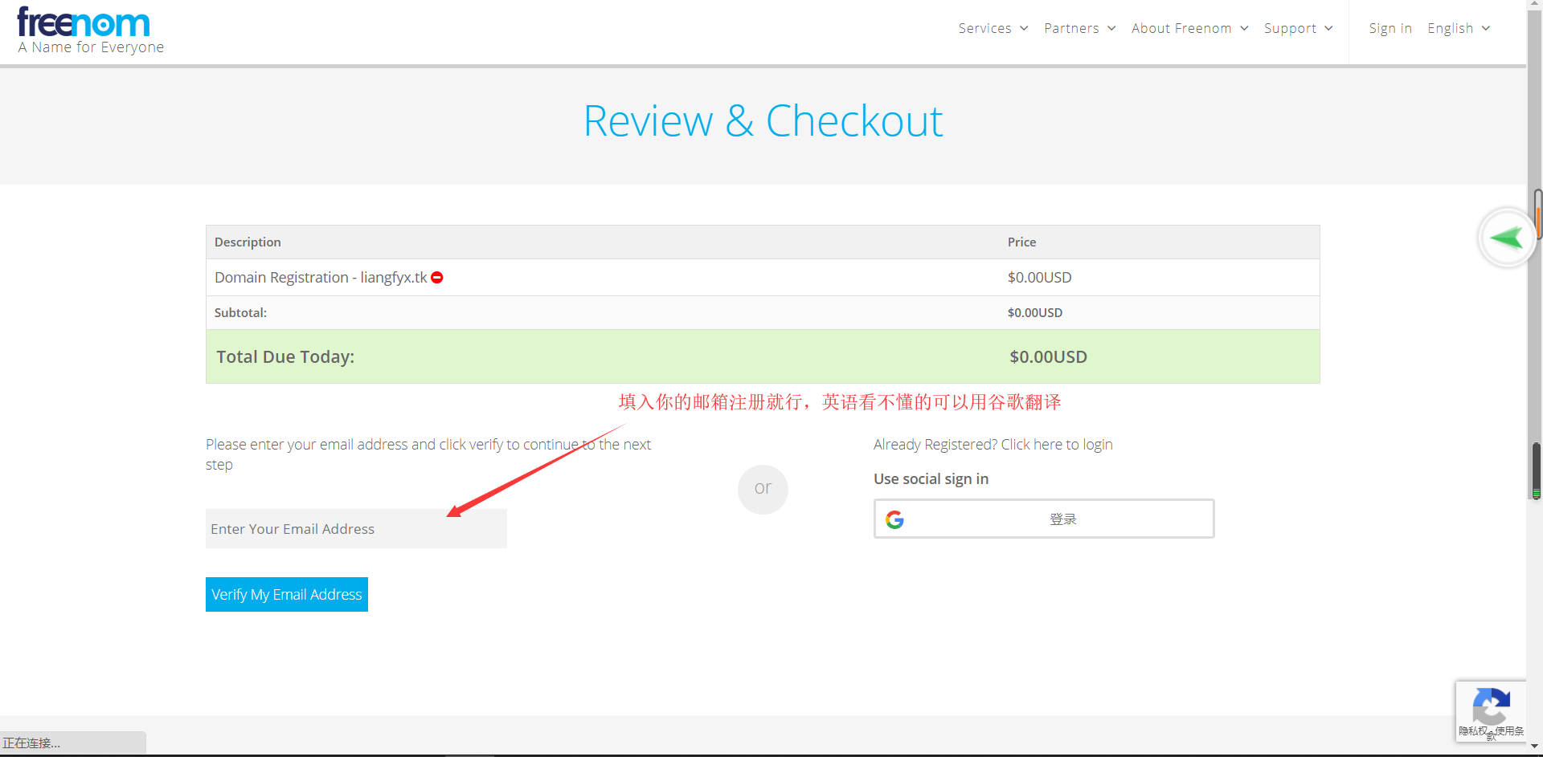This screenshot has height=757, width=1543.
Task: Open the reCAPTCHA 使用条款 terms link
Action: (x=1509, y=731)
